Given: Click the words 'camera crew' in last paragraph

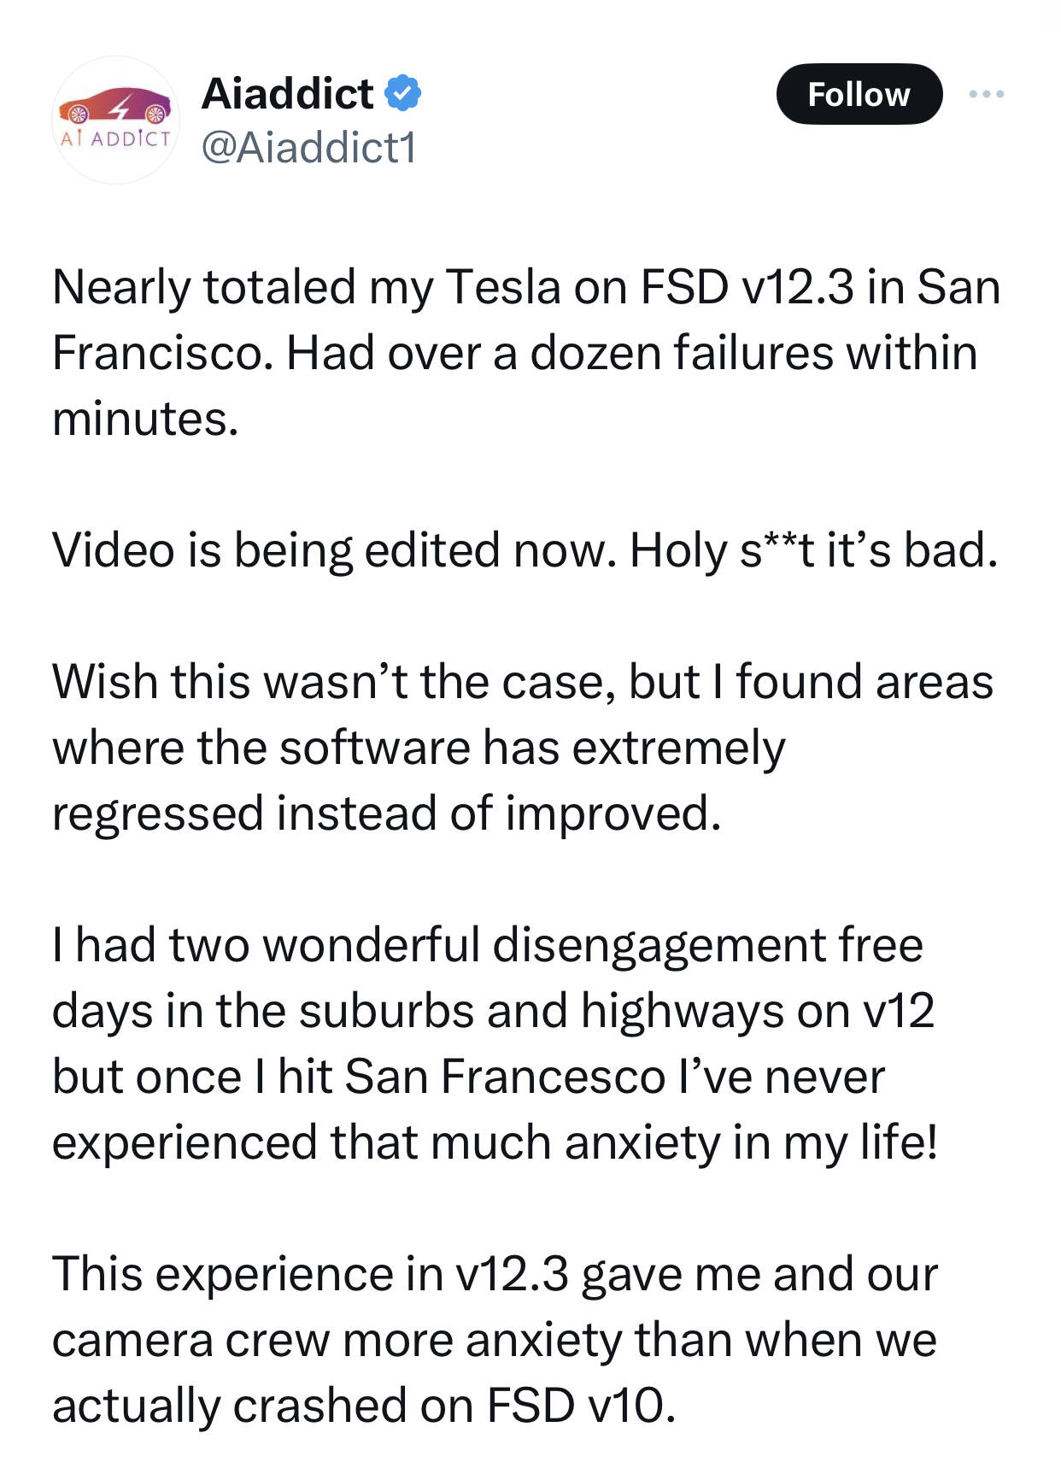Looking at the screenshot, I should 191,1341.
